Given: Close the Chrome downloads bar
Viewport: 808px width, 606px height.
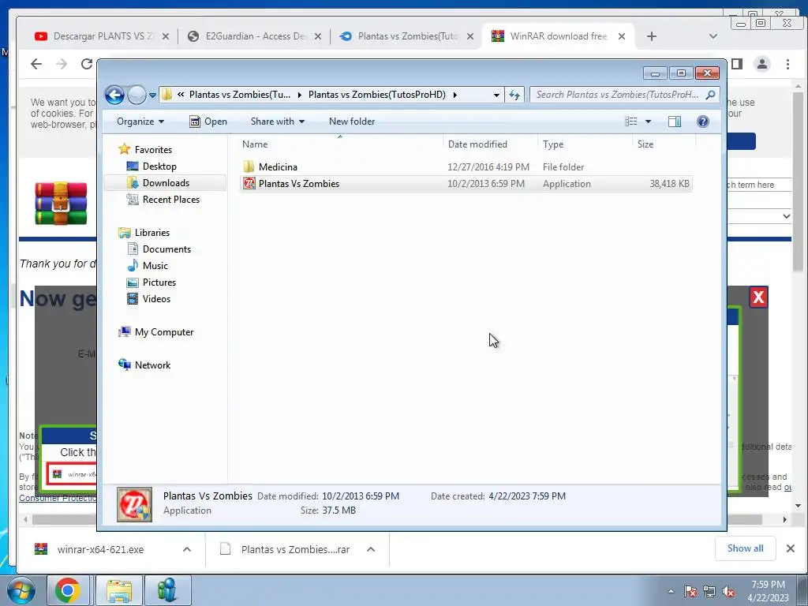Looking at the screenshot, I should click(x=791, y=549).
